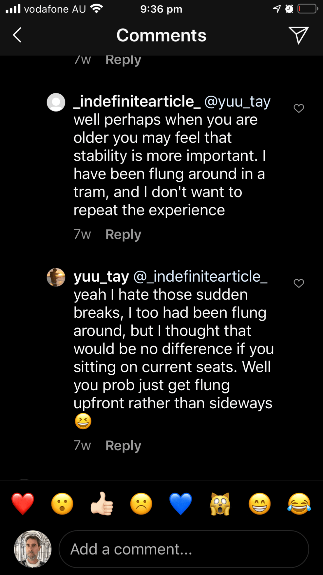Viewport: 323px width, 575px height.
Task: Tap the partially hidden Reply at top
Action: 123,60
